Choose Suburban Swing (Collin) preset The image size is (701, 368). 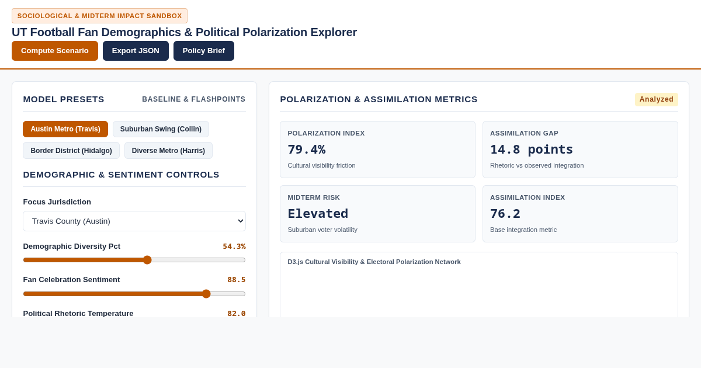(161, 129)
